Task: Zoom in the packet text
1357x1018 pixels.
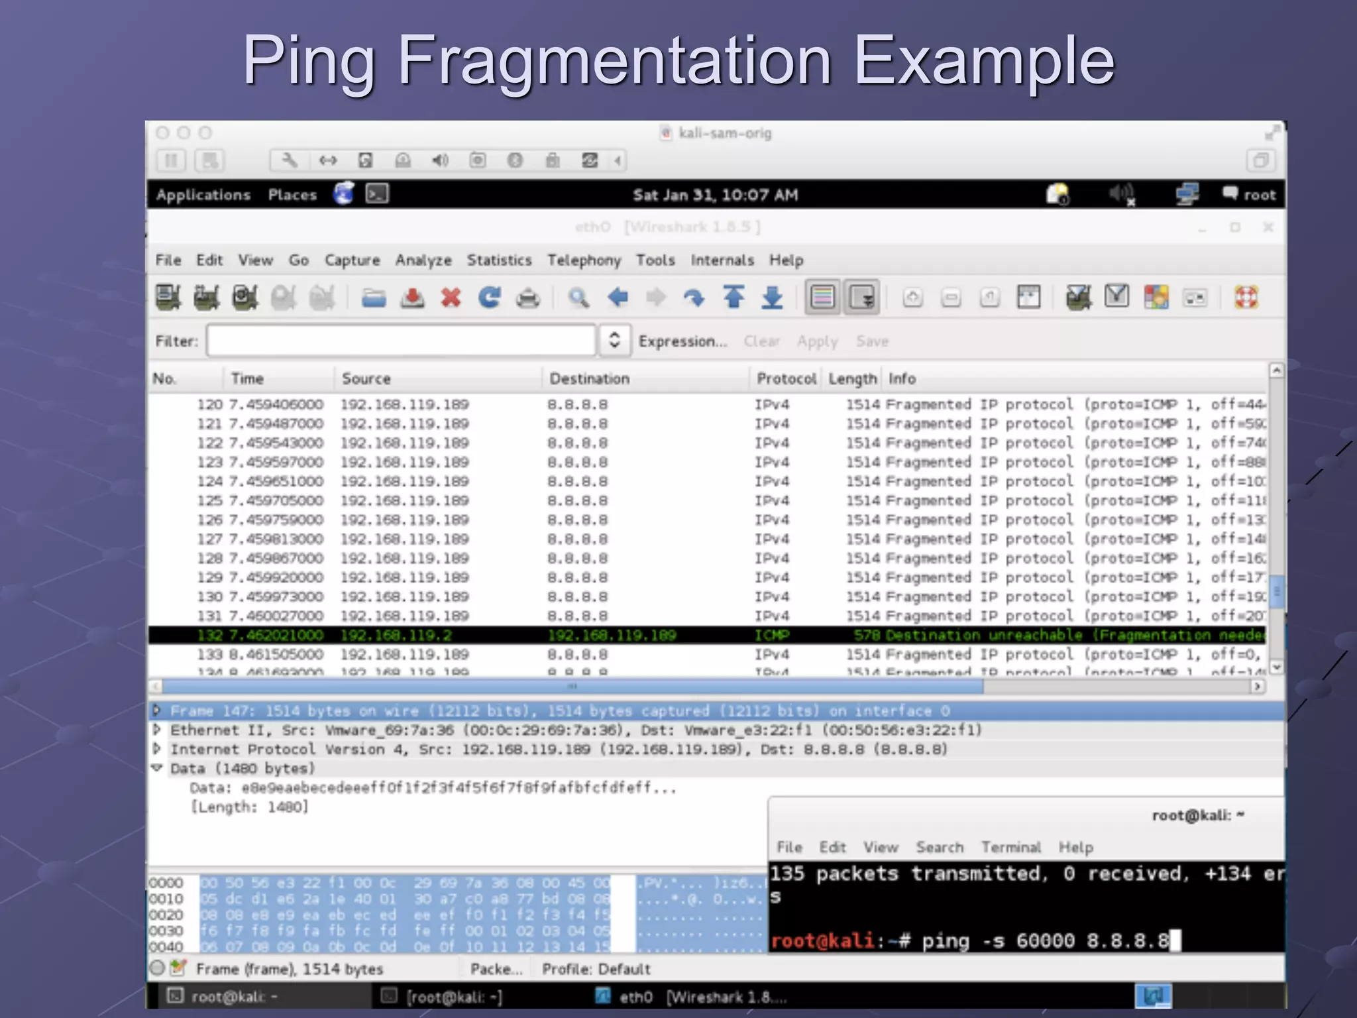Action: [x=912, y=298]
